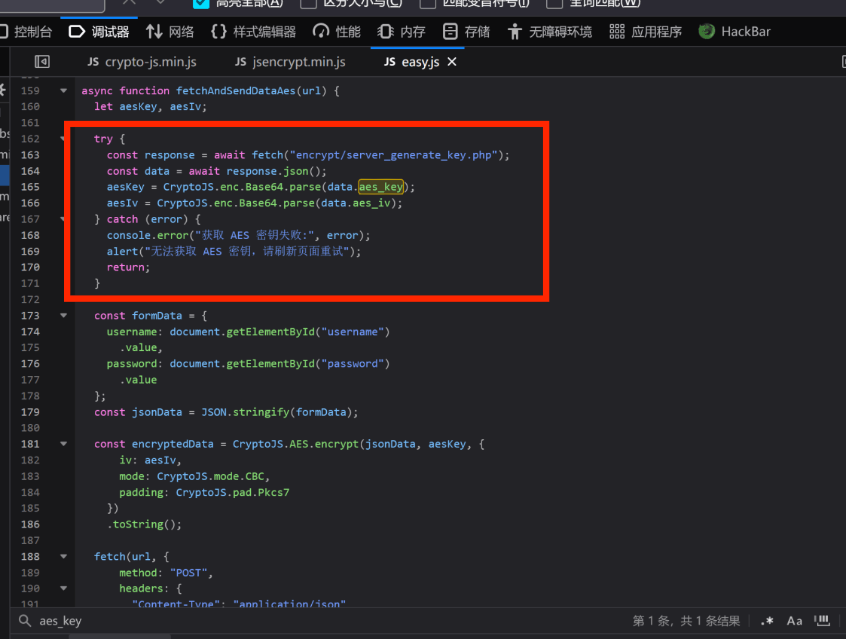
Task: Open the 存储 storage panel
Action: (467, 32)
